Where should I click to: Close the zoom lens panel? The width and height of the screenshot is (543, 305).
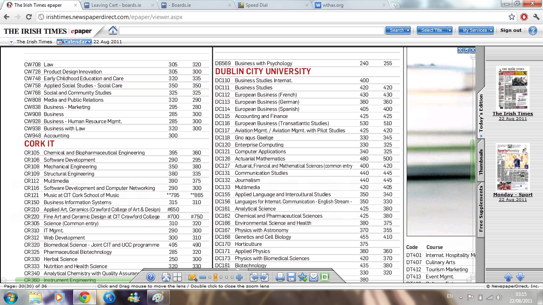coord(473,50)
